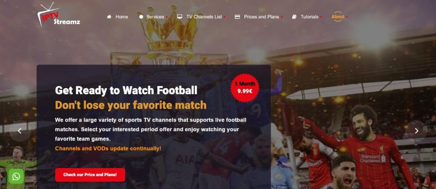Open the About menu item

[x=338, y=17]
